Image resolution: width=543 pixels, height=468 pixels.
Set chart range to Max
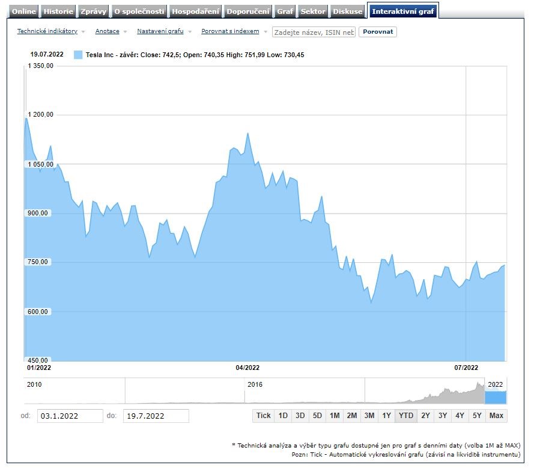coord(496,416)
